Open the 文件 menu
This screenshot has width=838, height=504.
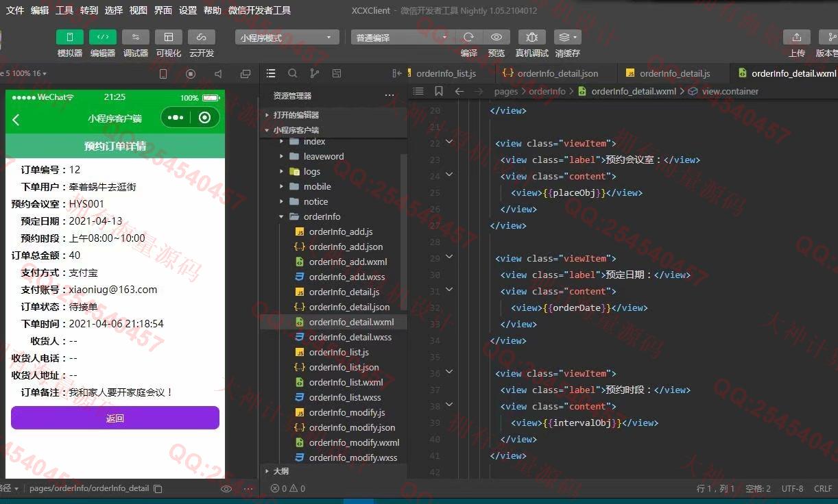coord(15,10)
